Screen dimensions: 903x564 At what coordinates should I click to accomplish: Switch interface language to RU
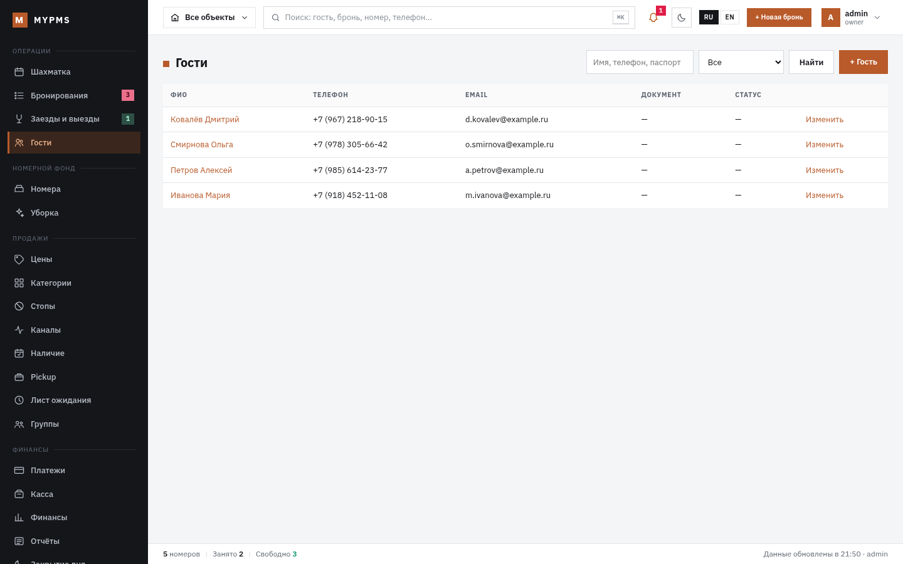(709, 18)
